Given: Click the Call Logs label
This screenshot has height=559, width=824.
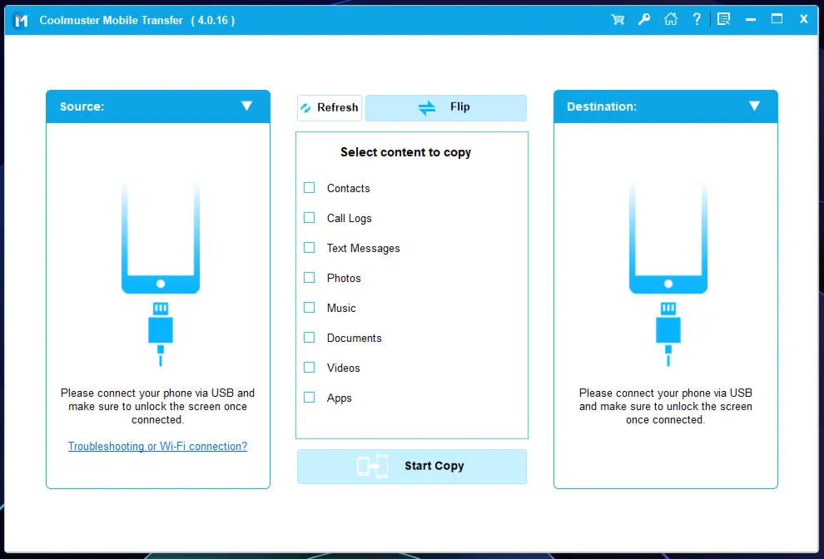Looking at the screenshot, I should 350,218.
